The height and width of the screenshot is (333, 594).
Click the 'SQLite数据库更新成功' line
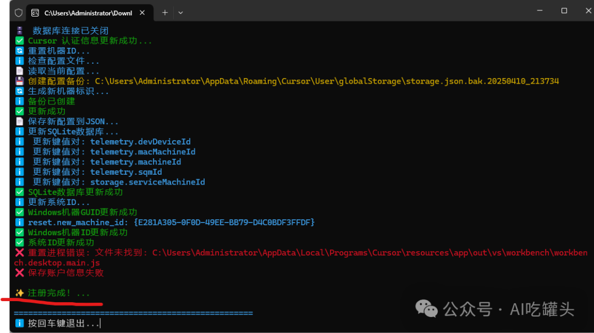pyautogui.click(x=75, y=192)
